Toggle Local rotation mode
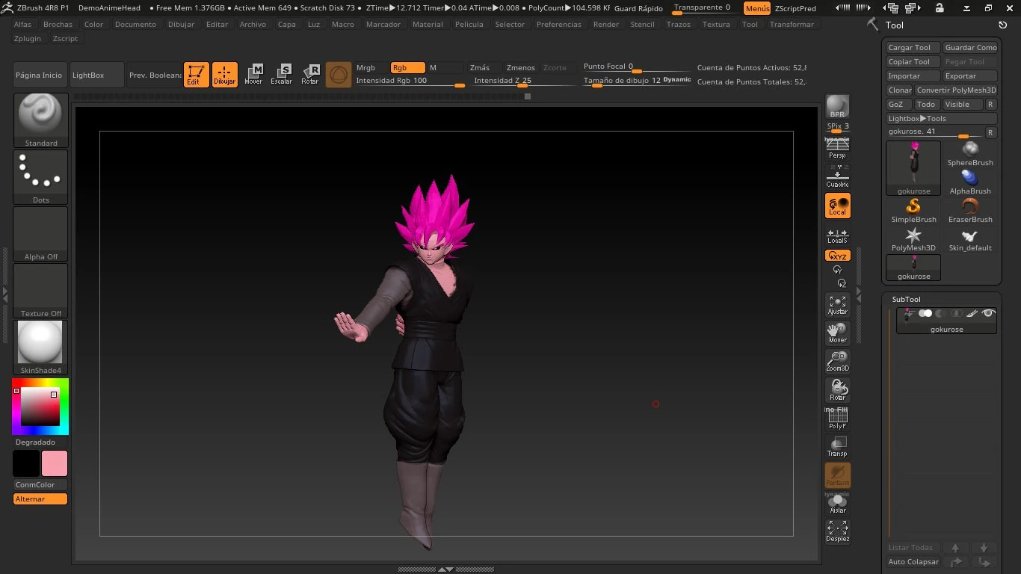This screenshot has width=1021, height=574. 837,206
